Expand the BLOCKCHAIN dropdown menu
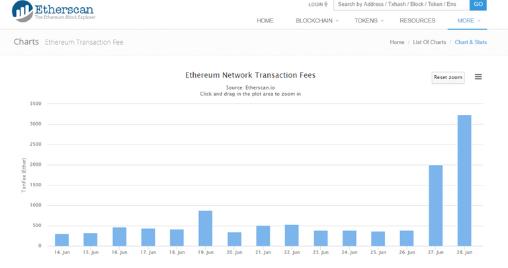This screenshot has width=508, height=268. pos(317,20)
